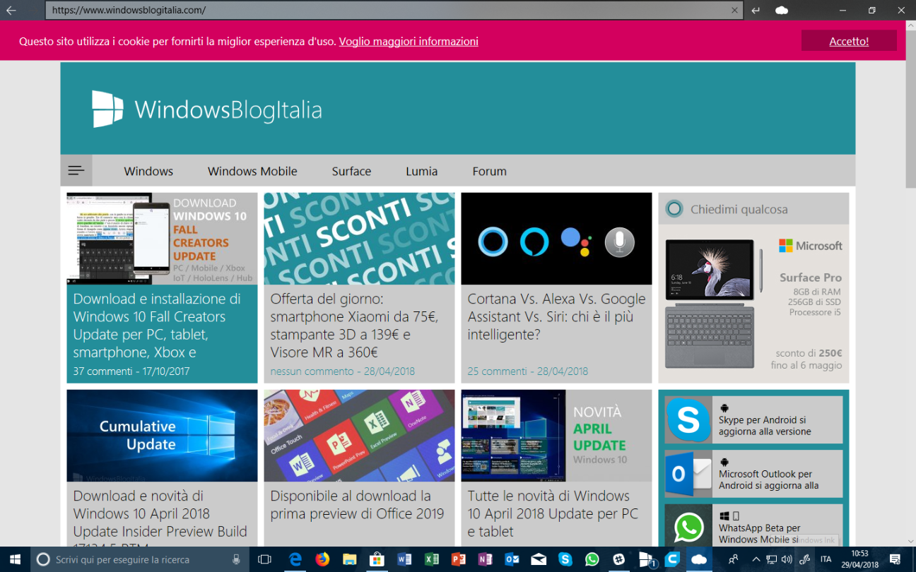
Task: Launch OneNote from the taskbar
Action: [484, 559]
